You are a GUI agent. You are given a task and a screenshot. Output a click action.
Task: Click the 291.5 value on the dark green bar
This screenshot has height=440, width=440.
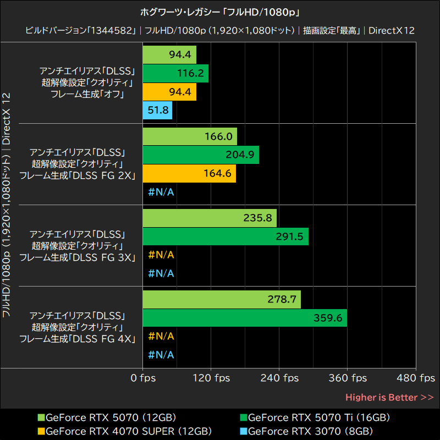pos(290,237)
